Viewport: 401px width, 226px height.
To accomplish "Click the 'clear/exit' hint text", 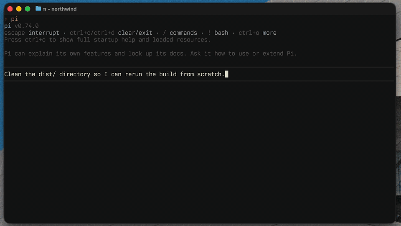I will [x=135, y=33].
